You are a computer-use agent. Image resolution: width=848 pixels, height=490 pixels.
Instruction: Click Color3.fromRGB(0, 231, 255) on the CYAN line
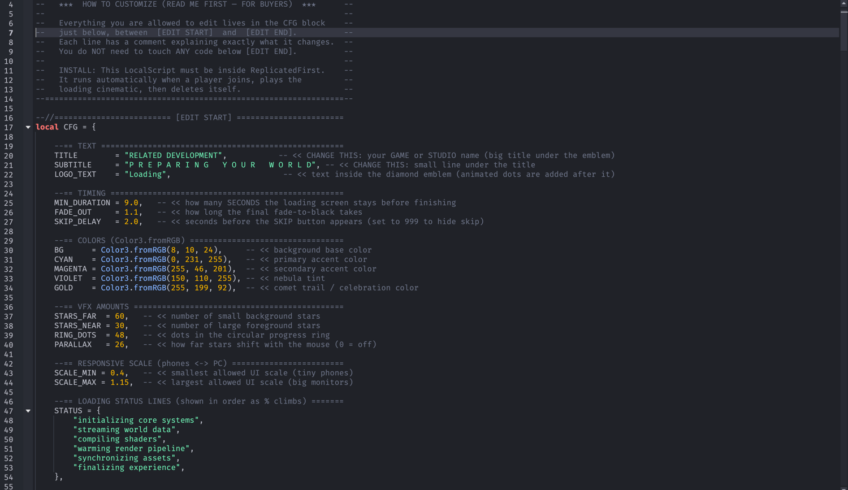click(164, 259)
